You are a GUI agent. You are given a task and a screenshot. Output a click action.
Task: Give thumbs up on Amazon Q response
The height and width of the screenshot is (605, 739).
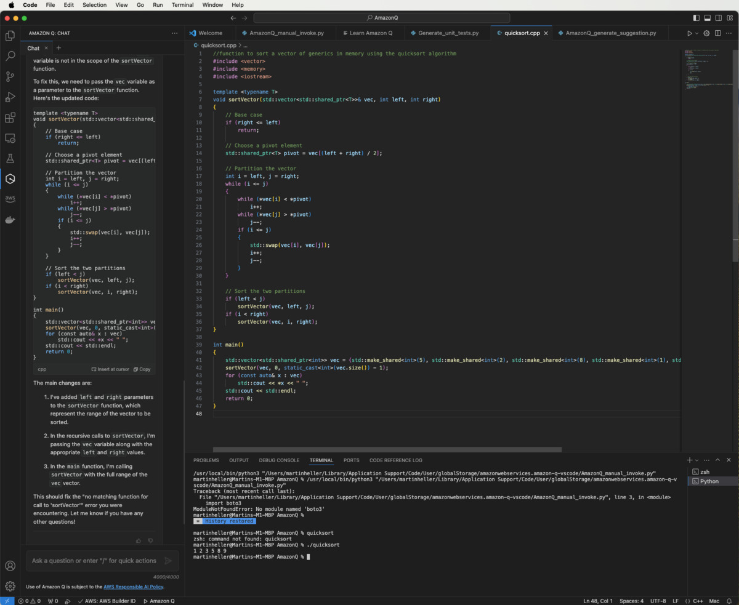[139, 540]
